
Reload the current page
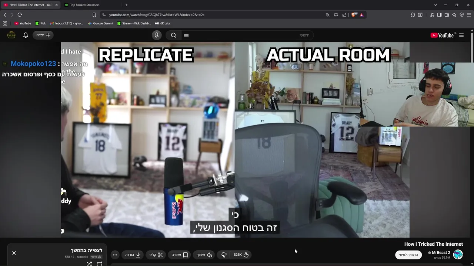point(20,15)
